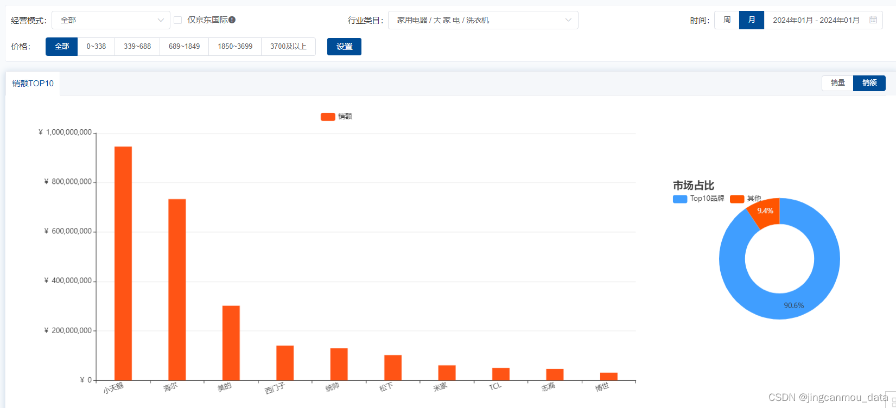Viewport: 896px width, 408px height.
Task: Open the calendar icon in date picker
Action: tap(873, 20)
